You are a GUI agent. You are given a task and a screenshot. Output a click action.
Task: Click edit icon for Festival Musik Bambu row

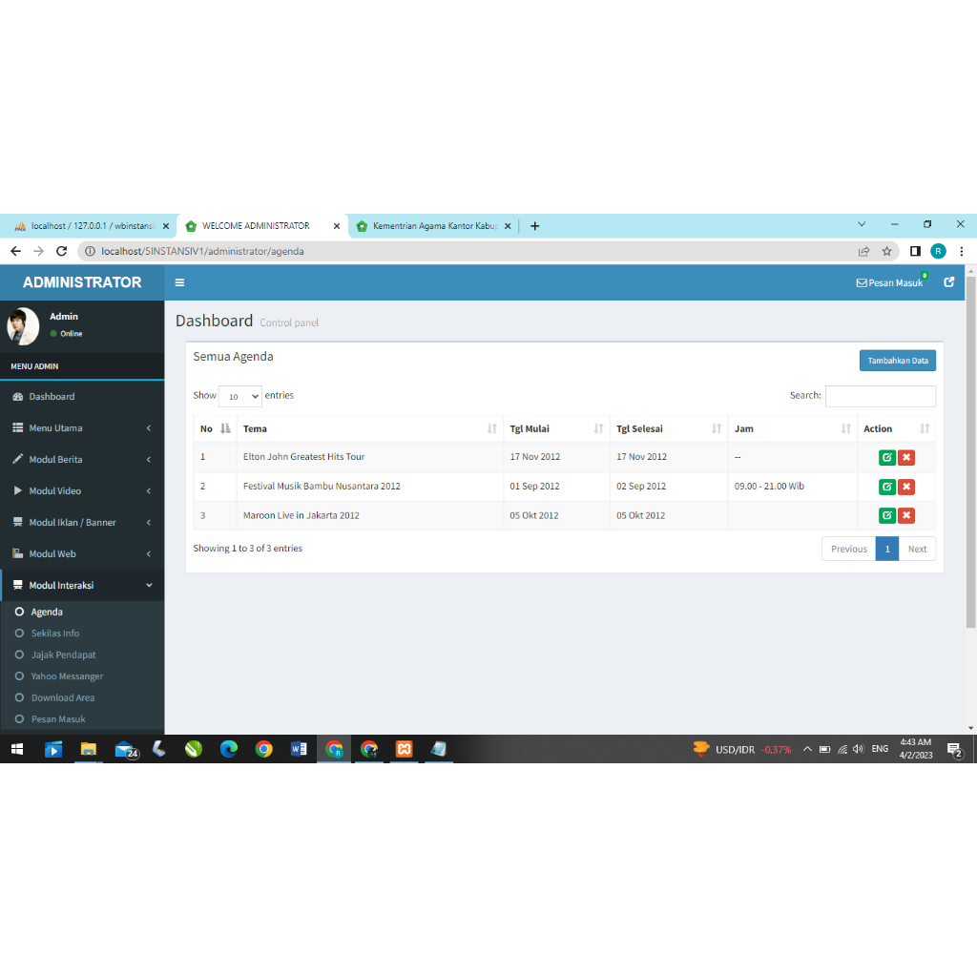886,487
